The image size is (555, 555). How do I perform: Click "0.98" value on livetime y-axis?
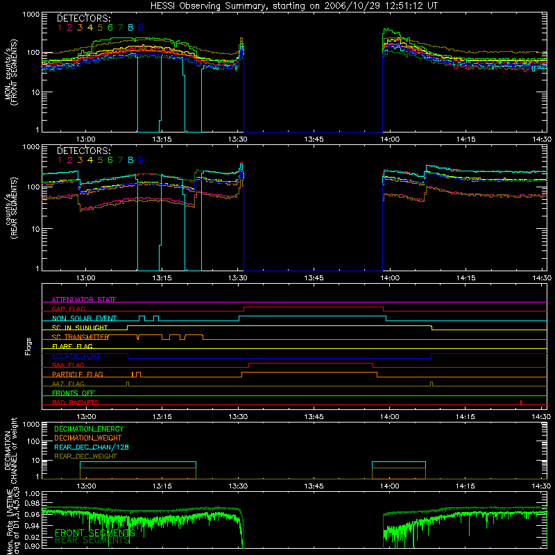32,504
